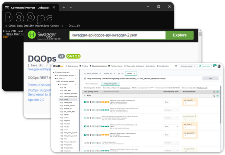Check the Show advanced checks checkbox
The image size is (225, 155).
pyautogui.click(x=103, y=92)
